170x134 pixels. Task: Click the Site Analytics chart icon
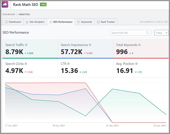pos(27,22)
